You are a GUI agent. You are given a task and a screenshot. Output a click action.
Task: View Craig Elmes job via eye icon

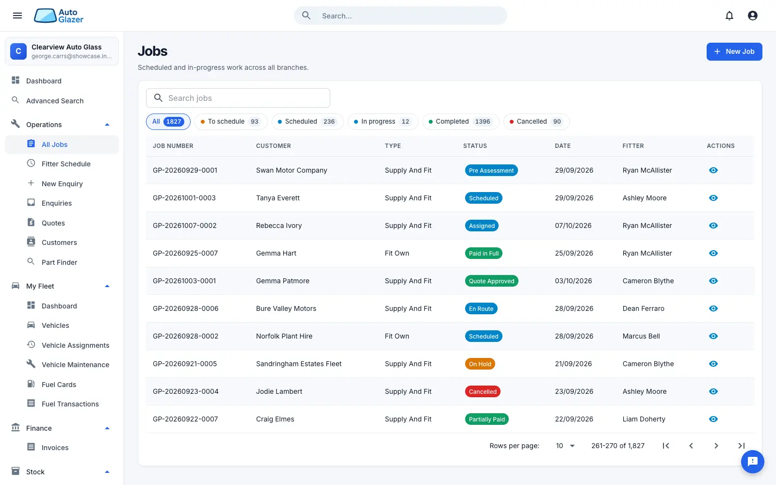(x=713, y=419)
